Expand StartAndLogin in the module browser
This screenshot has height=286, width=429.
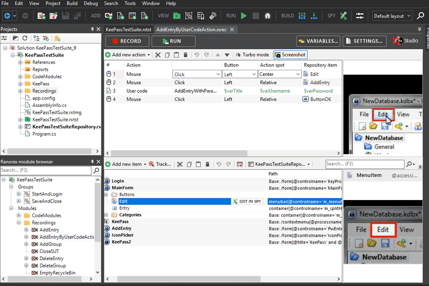(x=19, y=194)
